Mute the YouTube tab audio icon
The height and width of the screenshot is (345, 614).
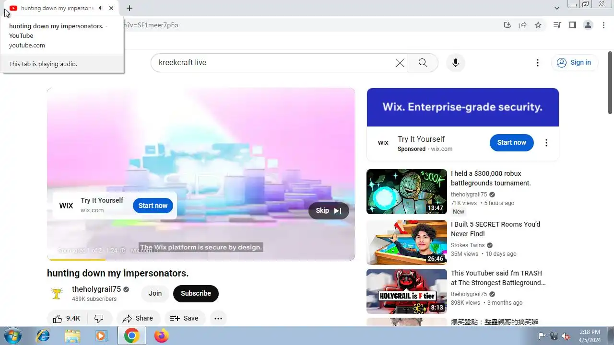coord(101,8)
